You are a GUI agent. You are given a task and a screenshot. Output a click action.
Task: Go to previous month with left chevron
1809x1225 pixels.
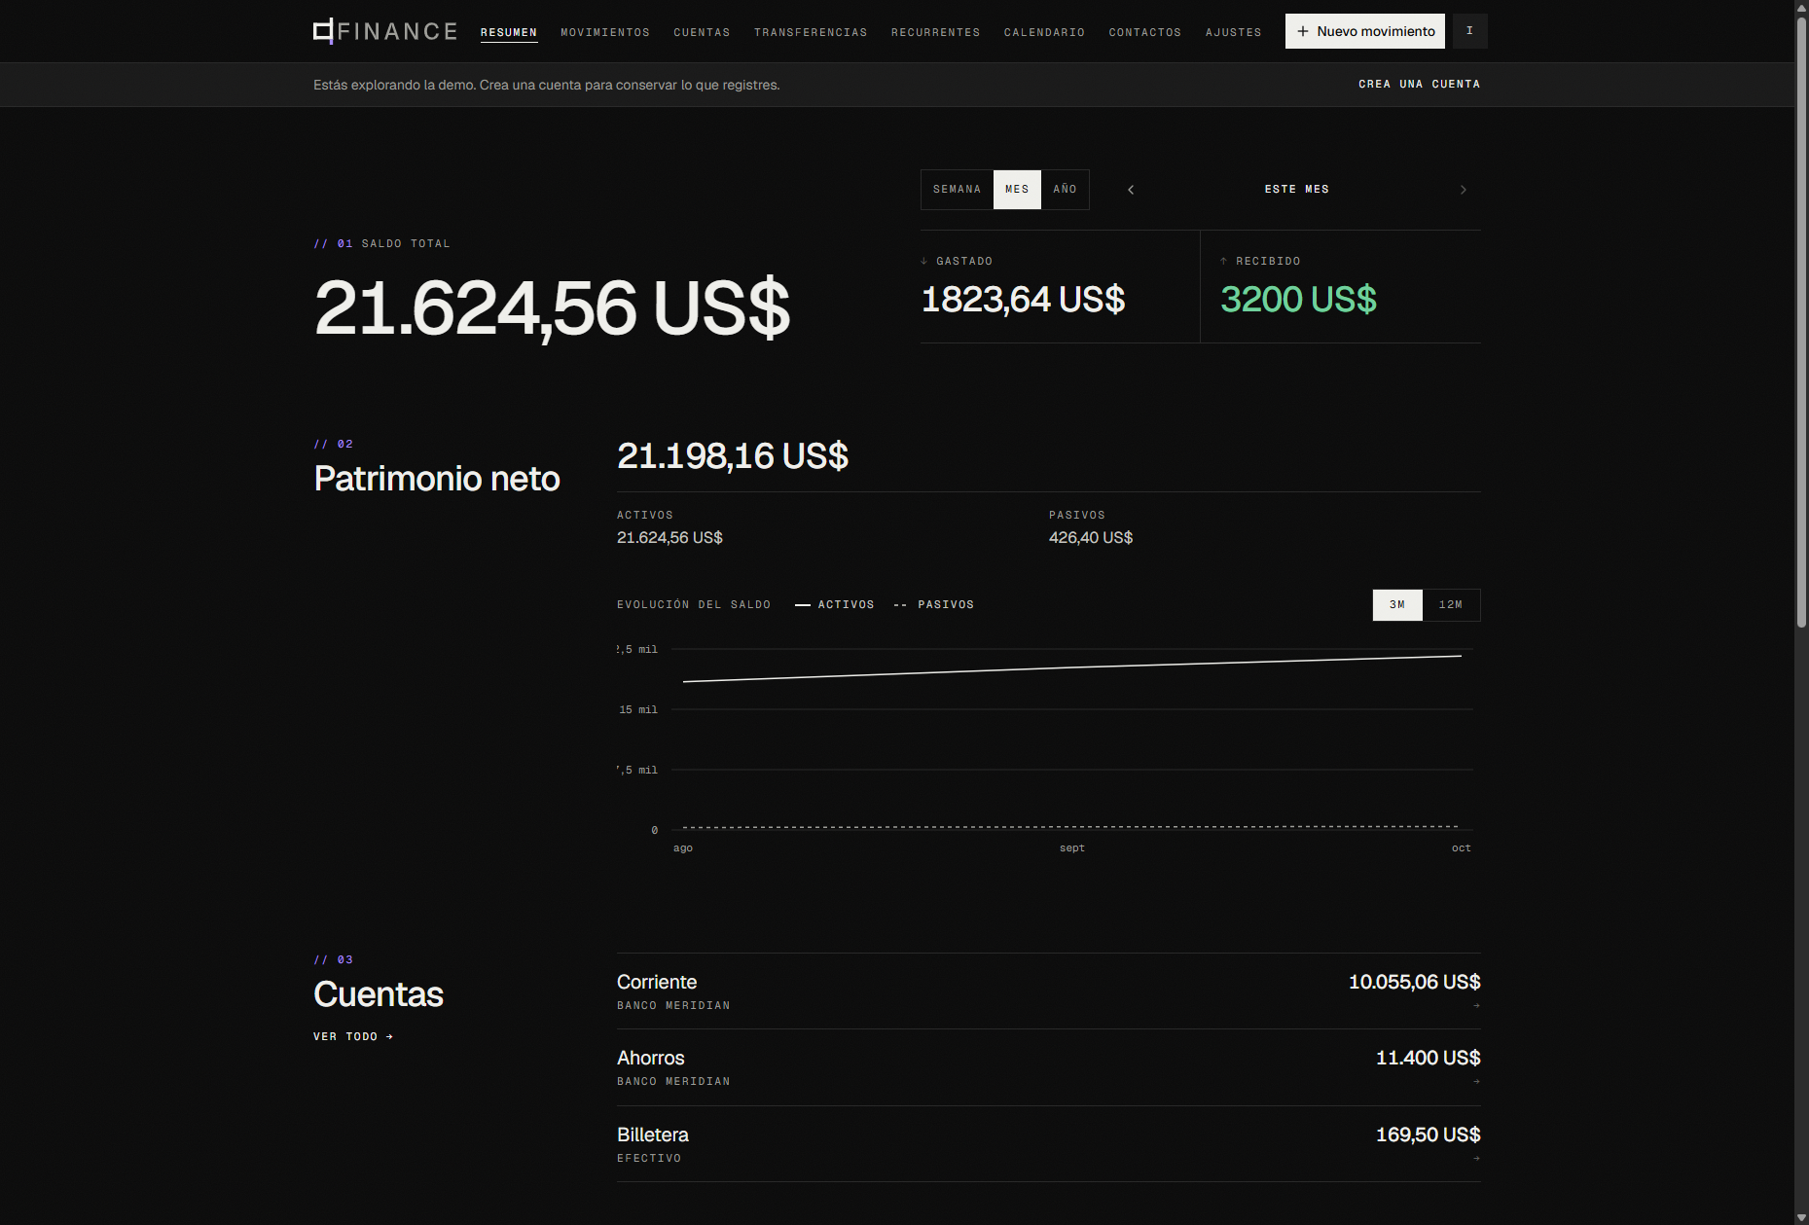pyautogui.click(x=1131, y=190)
